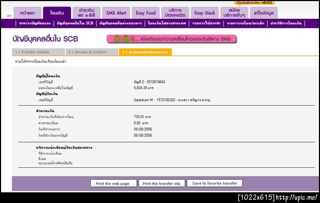Click source account number 3572619642
This screenshot has height=203, width=320.
[156, 82]
